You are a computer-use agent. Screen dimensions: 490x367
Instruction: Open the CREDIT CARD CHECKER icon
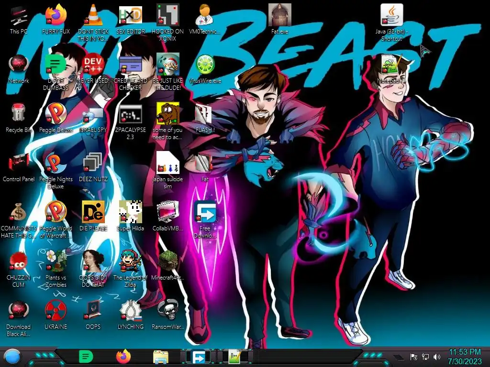(x=130, y=65)
